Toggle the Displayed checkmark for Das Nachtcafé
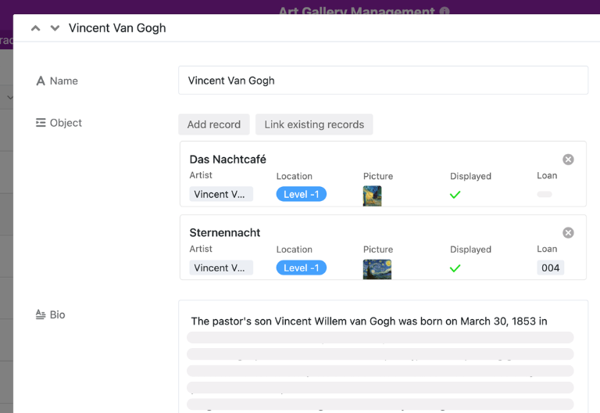Screen dimensions: 600x413 455,195
